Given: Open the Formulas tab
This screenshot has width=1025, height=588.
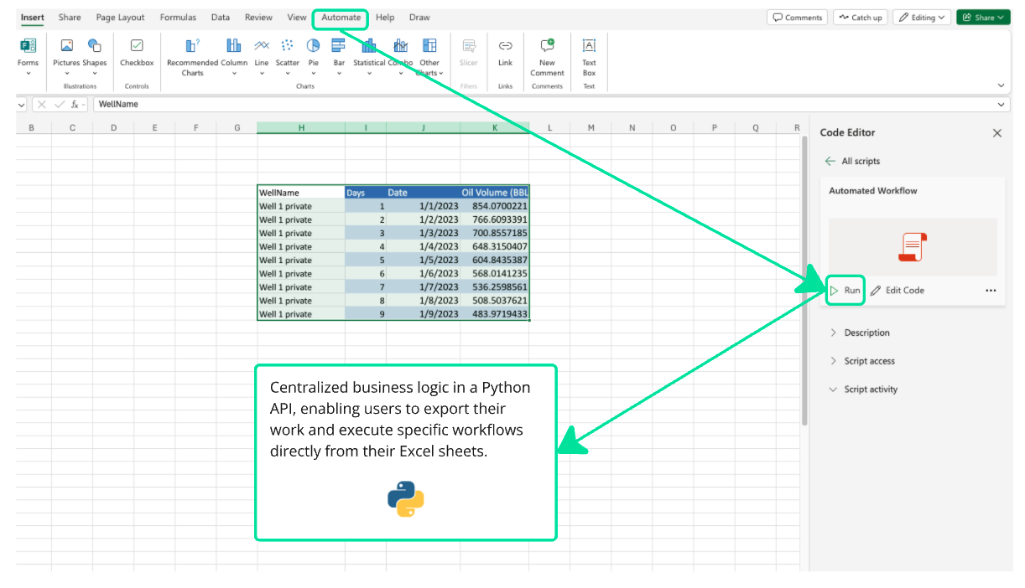Looking at the screenshot, I should pyautogui.click(x=178, y=18).
